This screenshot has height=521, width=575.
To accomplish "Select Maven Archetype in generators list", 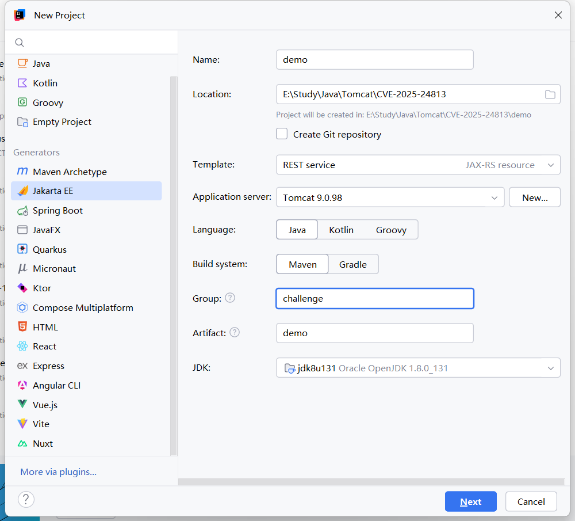I will pos(70,172).
